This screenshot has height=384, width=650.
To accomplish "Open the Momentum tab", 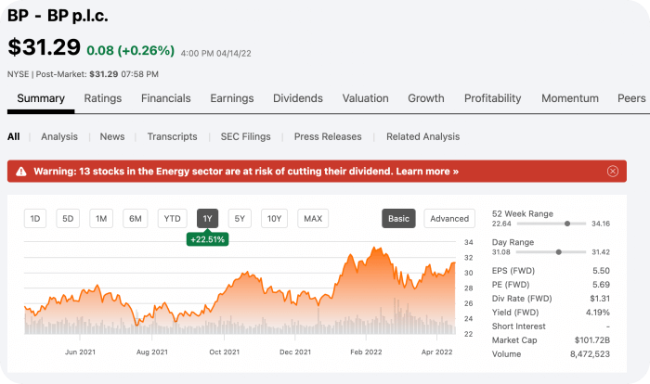I will (570, 98).
